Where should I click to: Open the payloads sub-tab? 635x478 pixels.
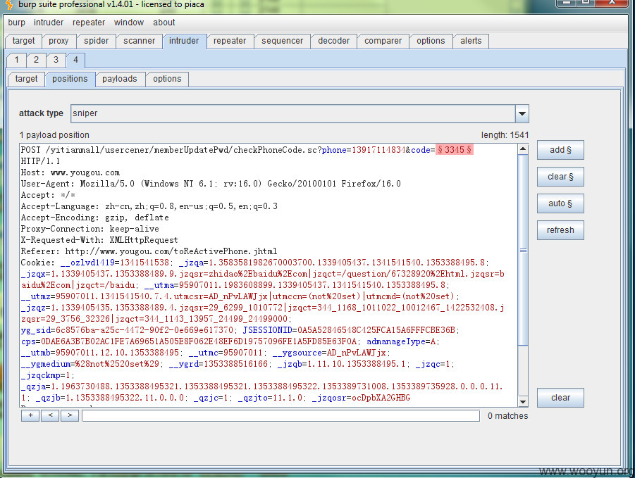tap(120, 79)
